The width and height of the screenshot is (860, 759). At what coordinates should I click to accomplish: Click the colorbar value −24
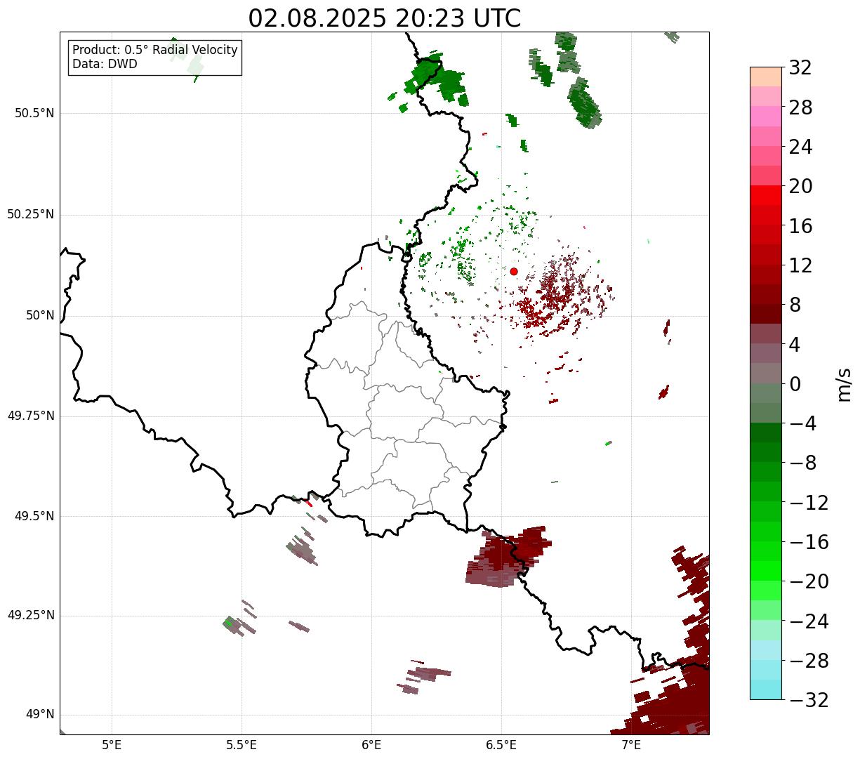coord(809,621)
